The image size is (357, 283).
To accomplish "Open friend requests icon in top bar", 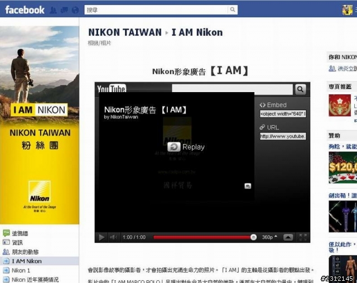I will pos(54,10).
